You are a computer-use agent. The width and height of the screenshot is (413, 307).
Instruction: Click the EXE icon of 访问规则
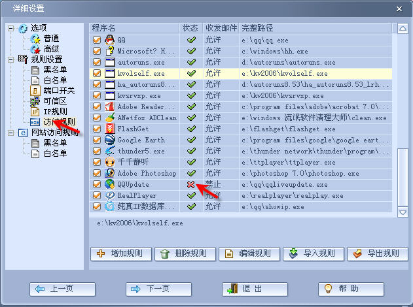[35, 122]
